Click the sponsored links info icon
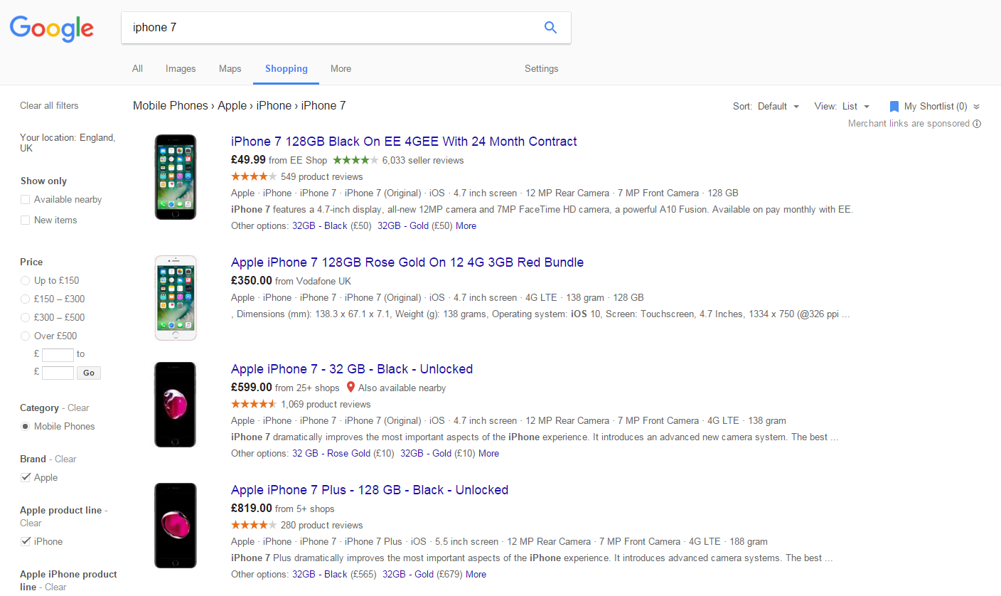The width and height of the screenshot is (1001, 596). point(977,124)
